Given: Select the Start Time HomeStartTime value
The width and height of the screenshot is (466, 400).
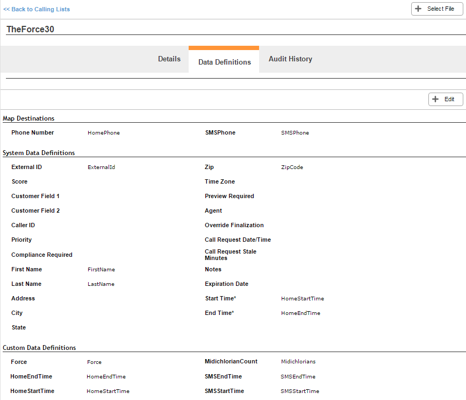Looking at the screenshot, I should point(303,299).
